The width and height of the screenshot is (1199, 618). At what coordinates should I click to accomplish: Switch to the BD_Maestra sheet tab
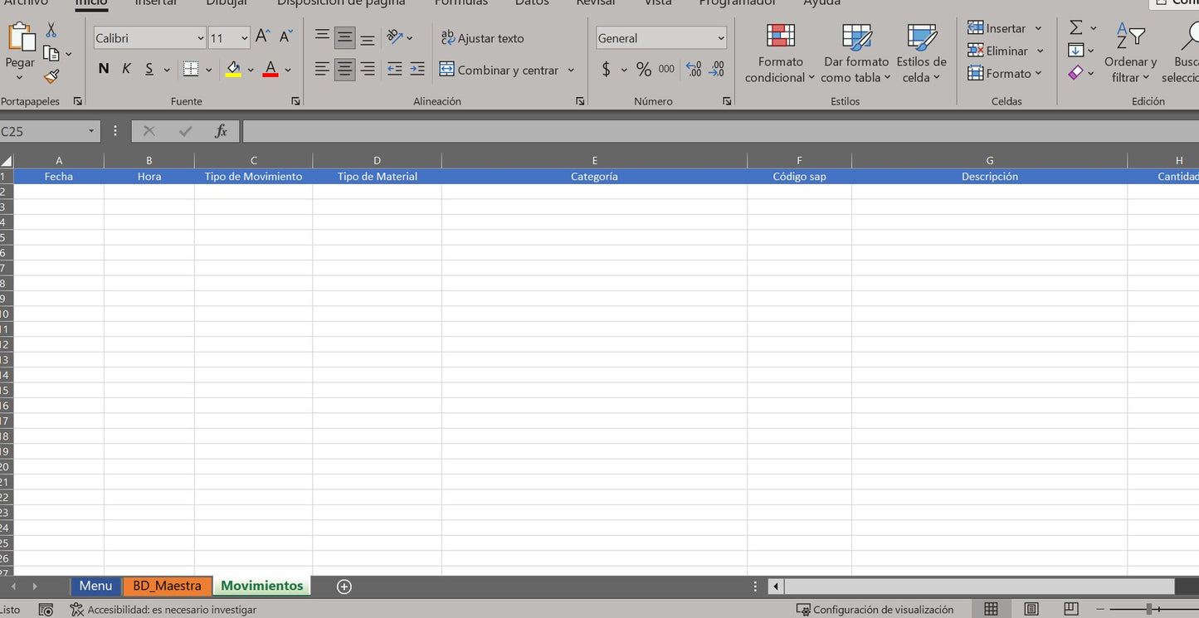(167, 586)
